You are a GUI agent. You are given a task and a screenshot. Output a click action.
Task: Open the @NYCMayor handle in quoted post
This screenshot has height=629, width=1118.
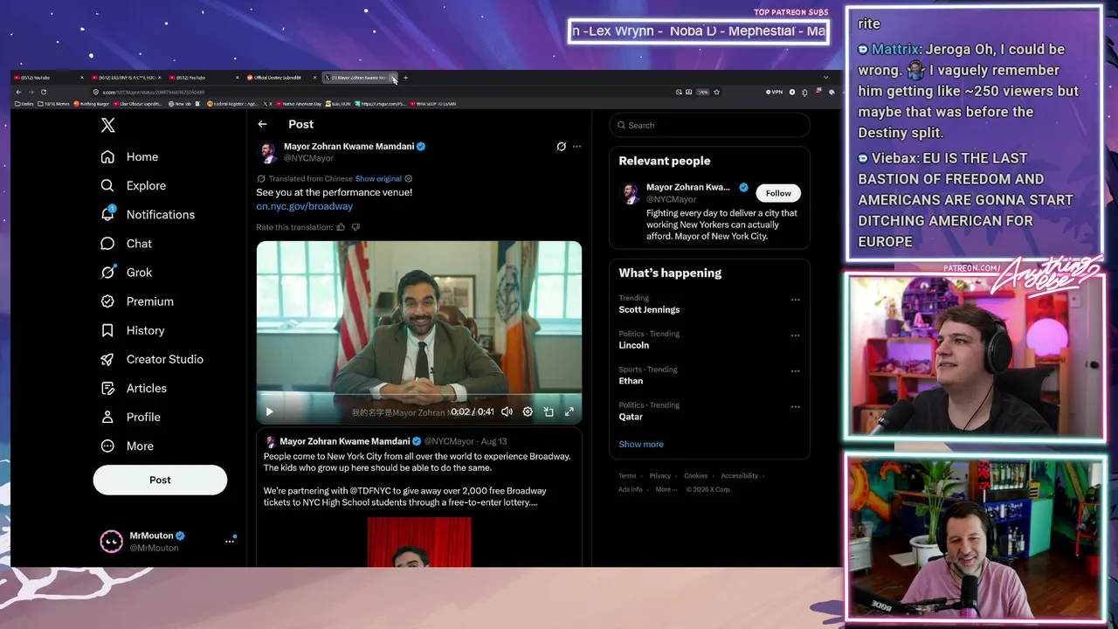click(449, 442)
